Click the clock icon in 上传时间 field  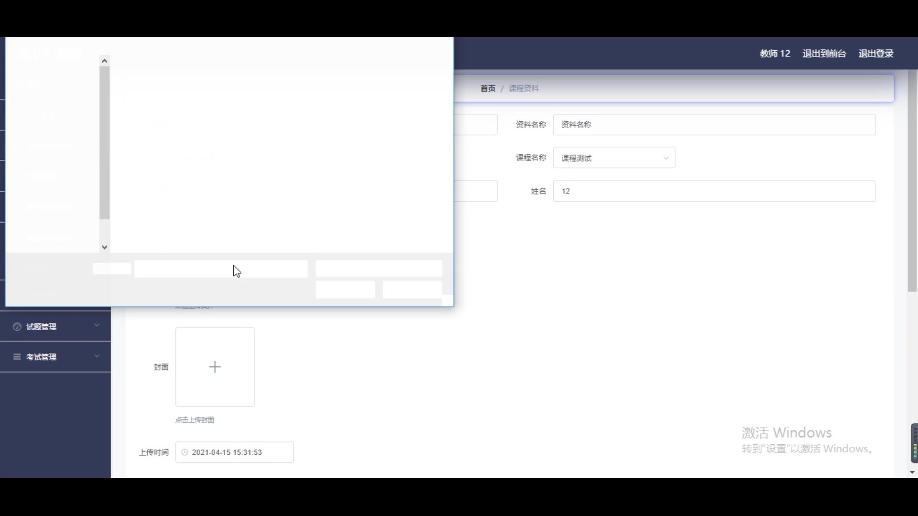185,452
